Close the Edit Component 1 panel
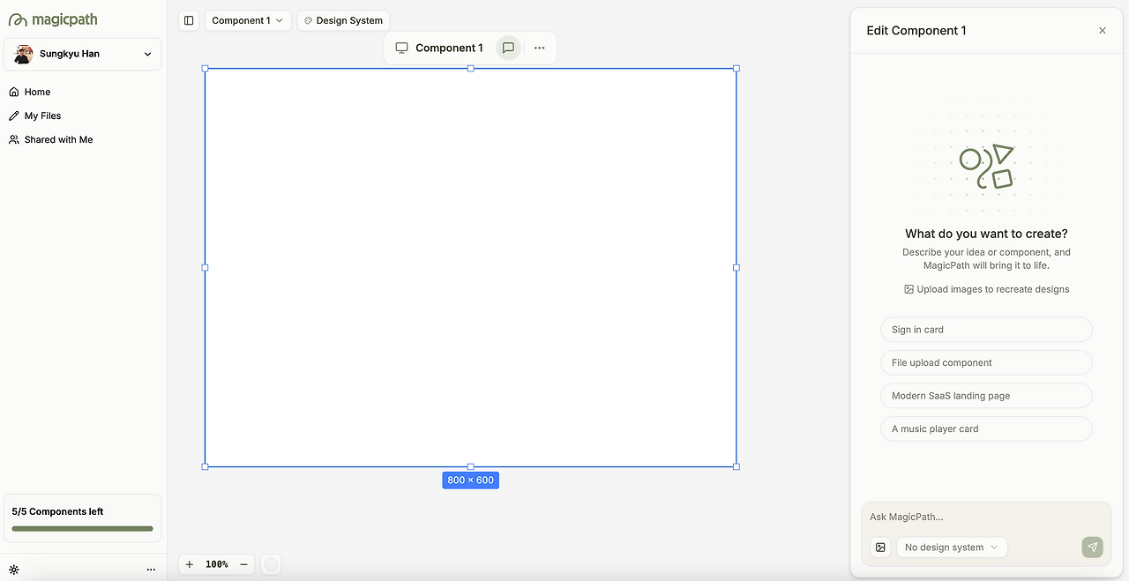This screenshot has height=581, width=1129. (x=1103, y=31)
